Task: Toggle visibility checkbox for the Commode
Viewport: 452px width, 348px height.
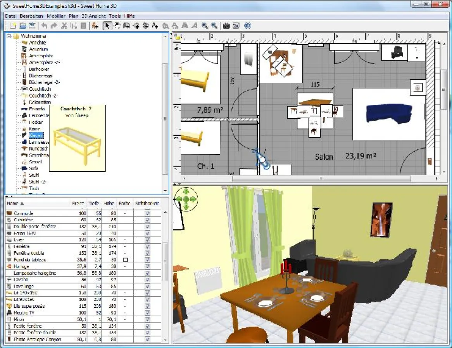Action: [148, 213]
